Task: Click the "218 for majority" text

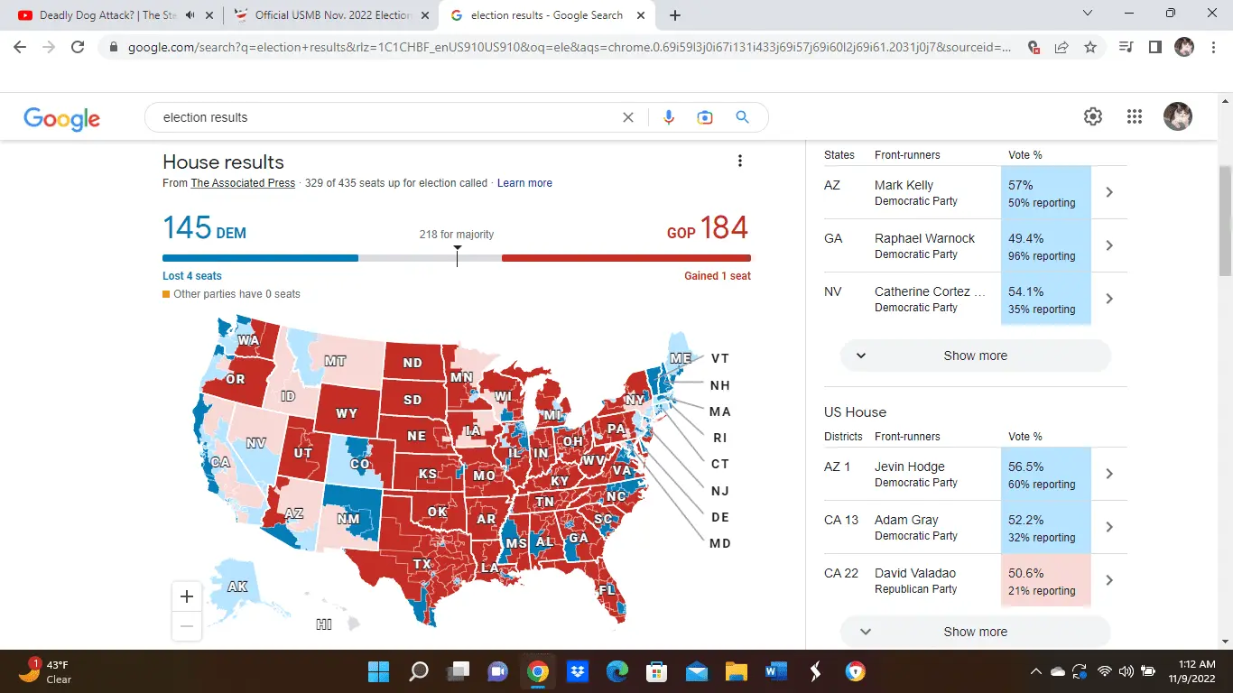Action: click(x=457, y=235)
